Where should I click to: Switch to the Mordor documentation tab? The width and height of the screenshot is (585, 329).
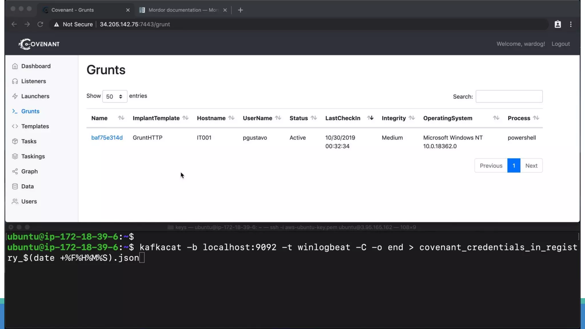pos(183,10)
